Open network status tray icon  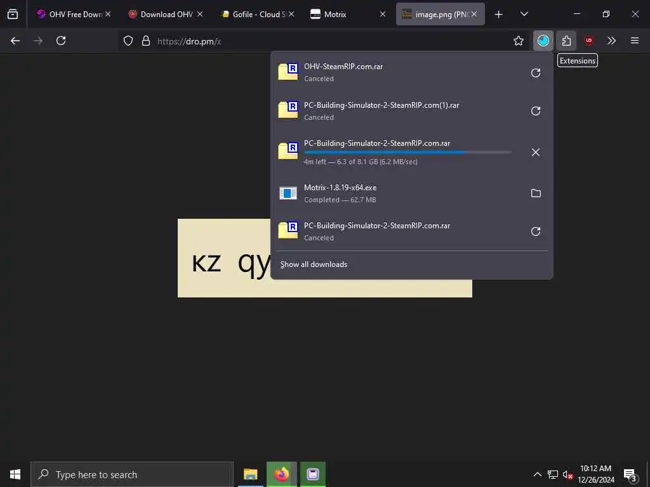point(553,474)
